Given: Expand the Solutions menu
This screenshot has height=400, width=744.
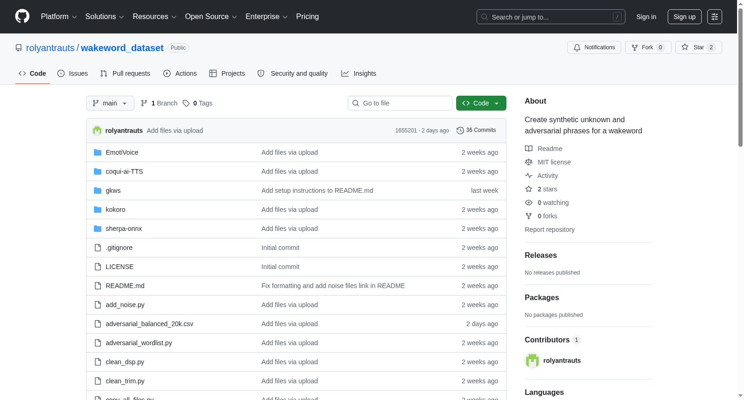Looking at the screenshot, I should click(x=105, y=17).
